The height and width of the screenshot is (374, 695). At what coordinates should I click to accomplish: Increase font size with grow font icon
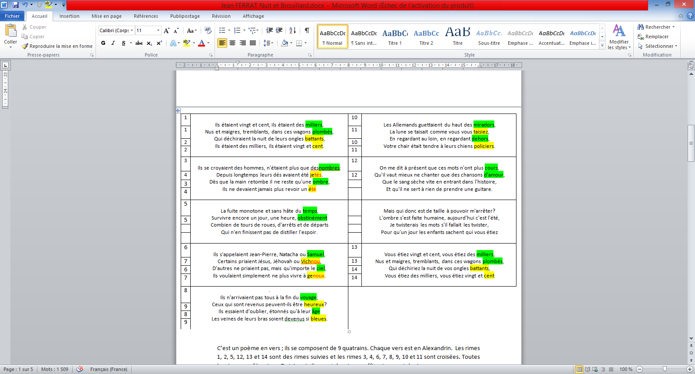166,30
